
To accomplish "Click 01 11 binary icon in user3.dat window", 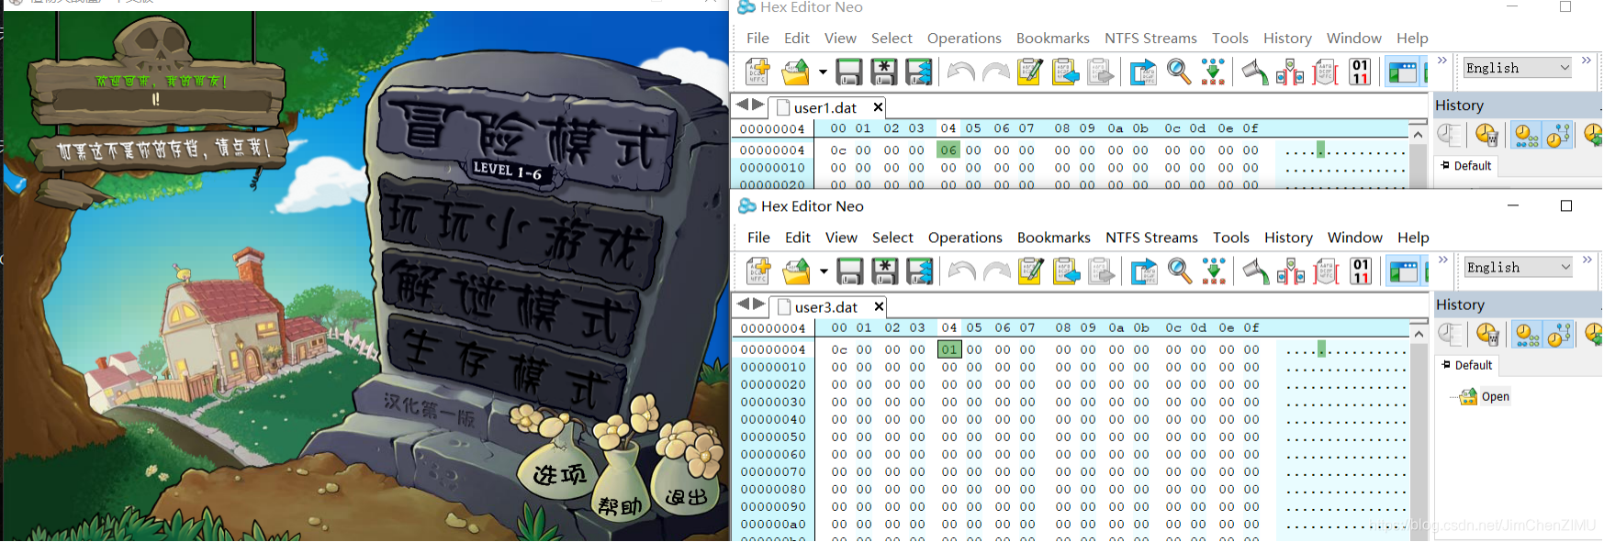I will click(x=1361, y=271).
